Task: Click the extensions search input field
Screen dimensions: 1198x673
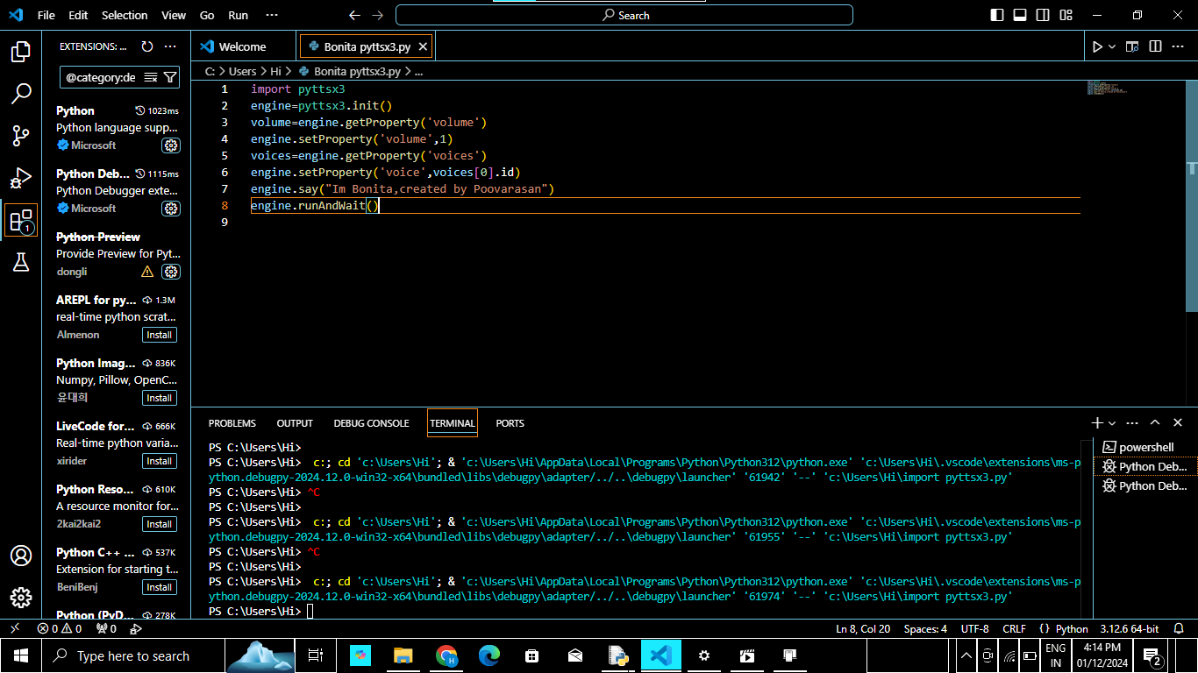Action: (101, 77)
